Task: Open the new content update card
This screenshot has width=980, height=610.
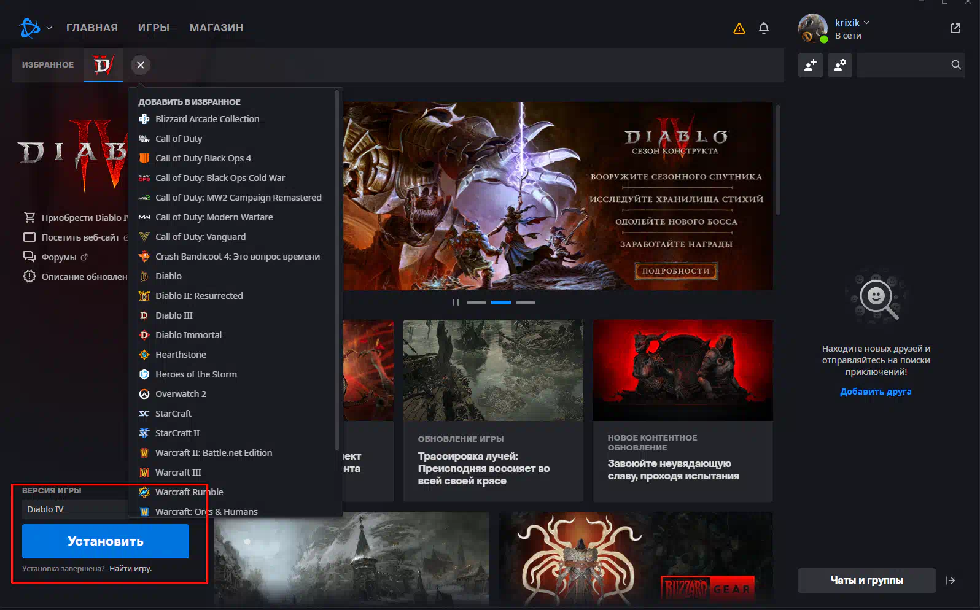Action: coord(683,411)
